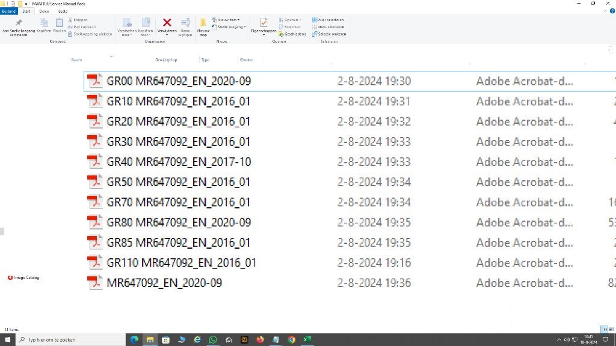Click the 2-8-2024 19:16 modified date
The image size is (616, 346).
coord(374,263)
